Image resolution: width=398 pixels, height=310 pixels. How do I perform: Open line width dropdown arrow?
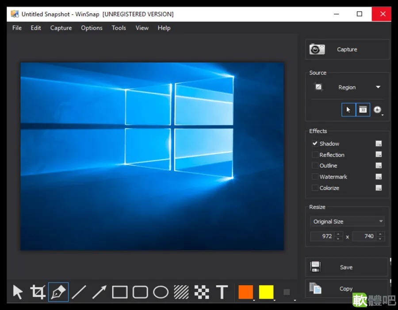click(x=295, y=300)
